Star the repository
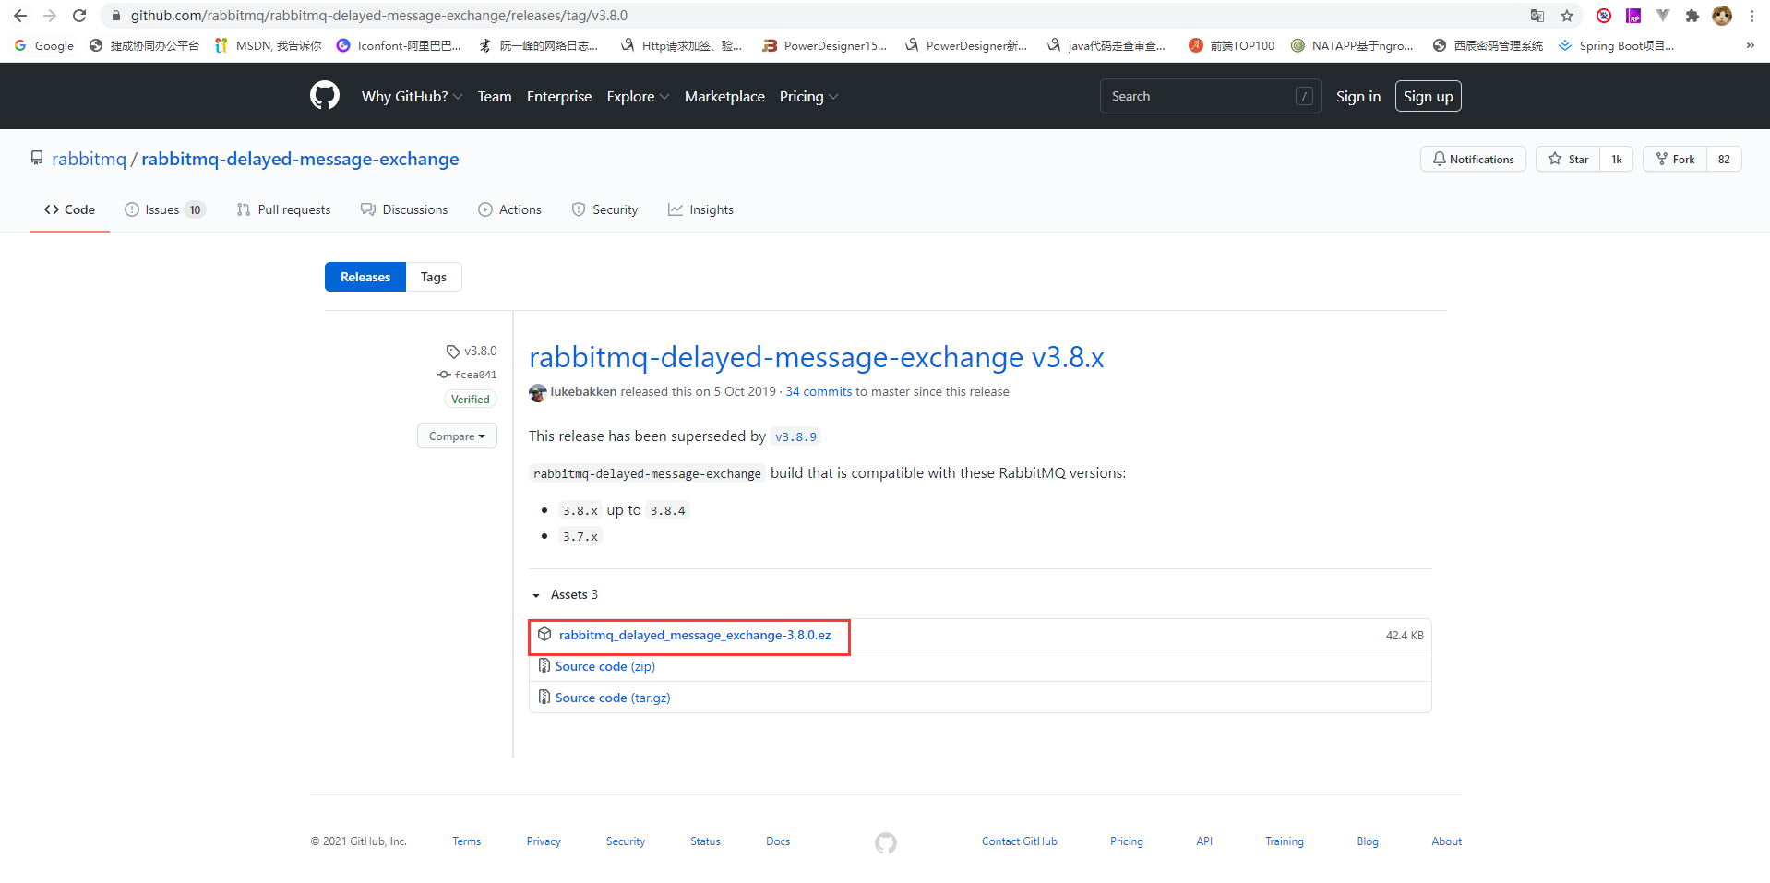Viewport: 1770px width, 883px height. [x=1568, y=159]
